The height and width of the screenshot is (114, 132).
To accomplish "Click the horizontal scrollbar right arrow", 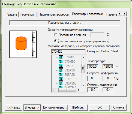I will coord(79,90).
